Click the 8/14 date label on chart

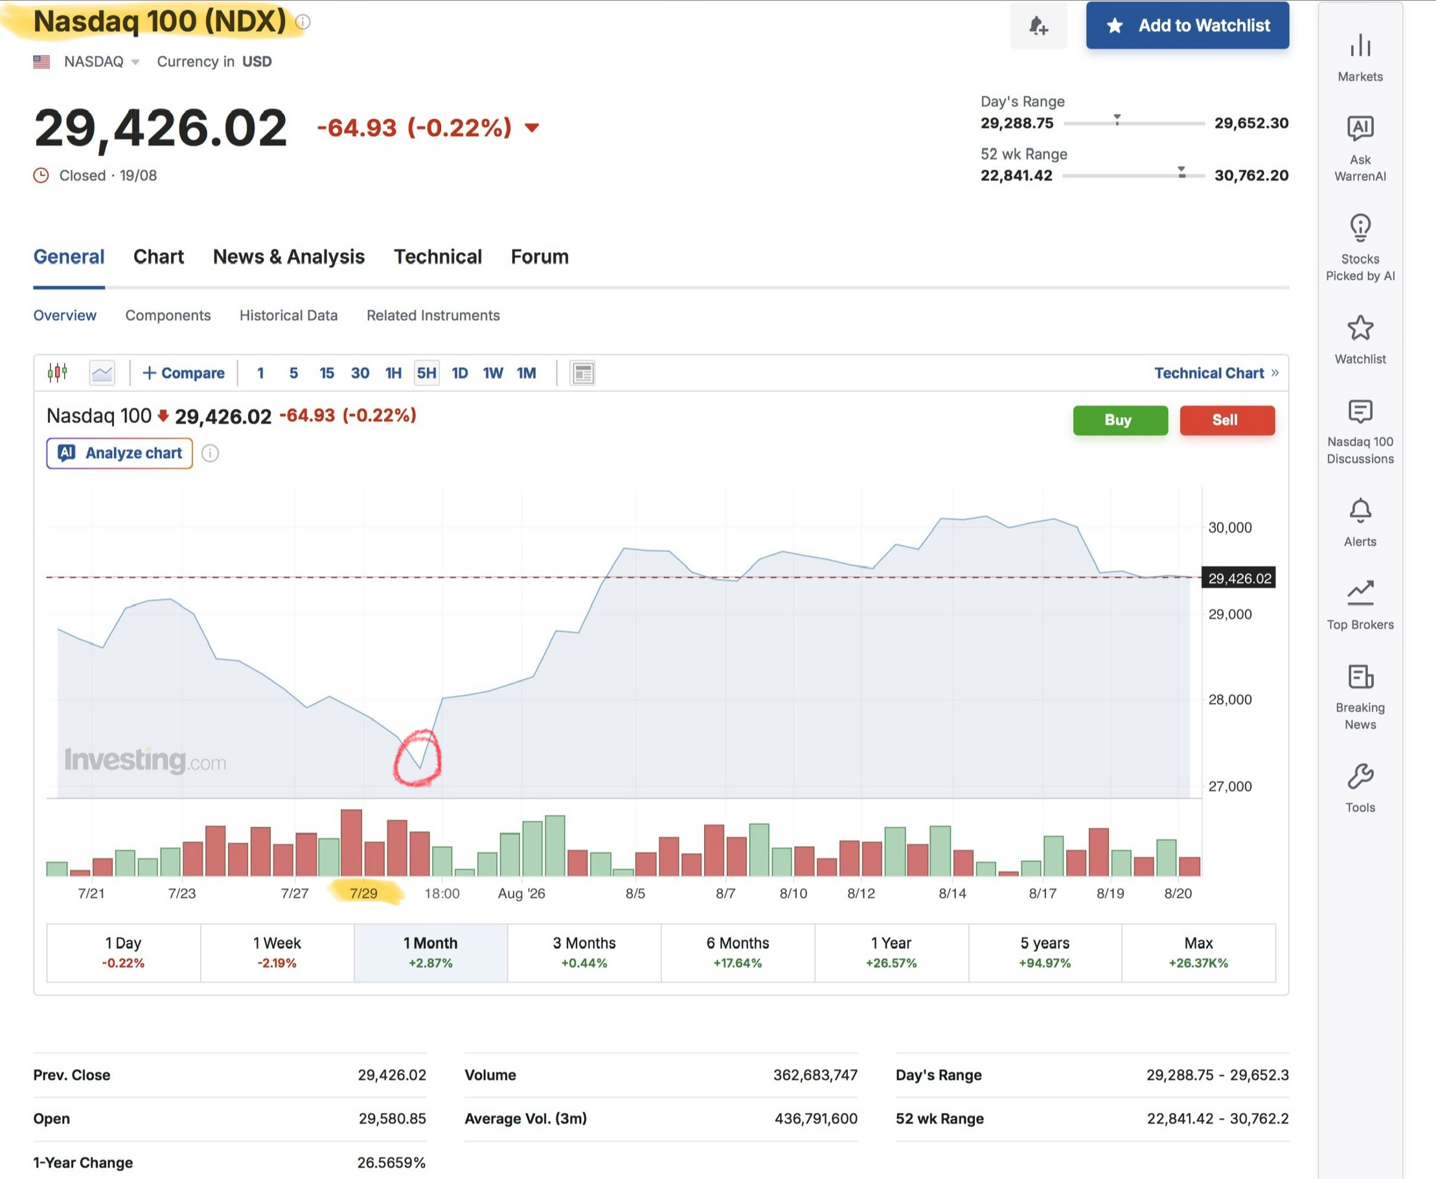pyautogui.click(x=952, y=893)
